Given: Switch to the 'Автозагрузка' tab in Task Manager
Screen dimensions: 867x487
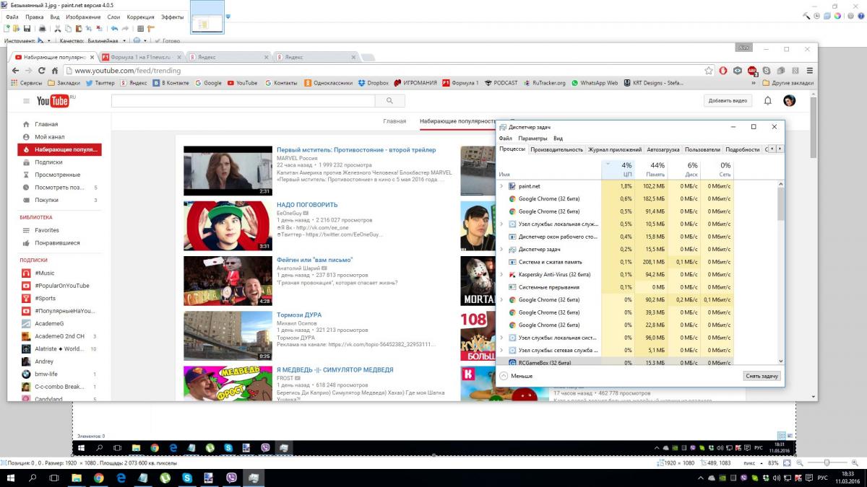Looking at the screenshot, I should point(663,149).
